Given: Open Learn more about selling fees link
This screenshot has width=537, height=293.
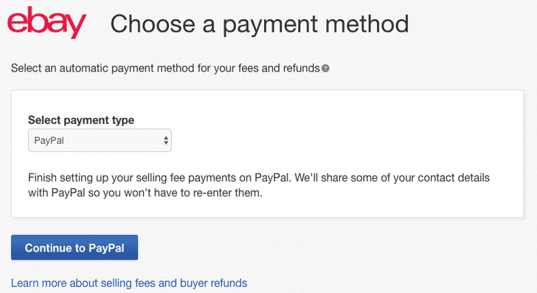Looking at the screenshot, I should (x=129, y=283).
